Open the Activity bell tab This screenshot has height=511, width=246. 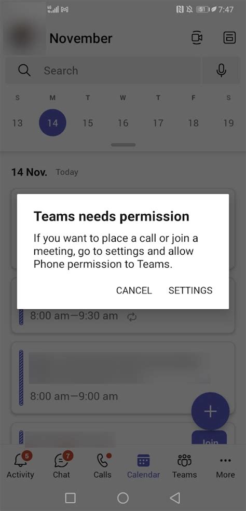(x=20, y=465)
